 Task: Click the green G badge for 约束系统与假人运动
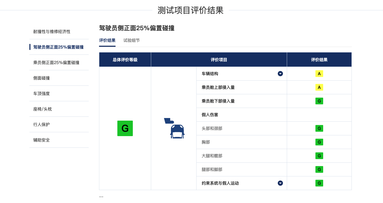click(319, 183)
